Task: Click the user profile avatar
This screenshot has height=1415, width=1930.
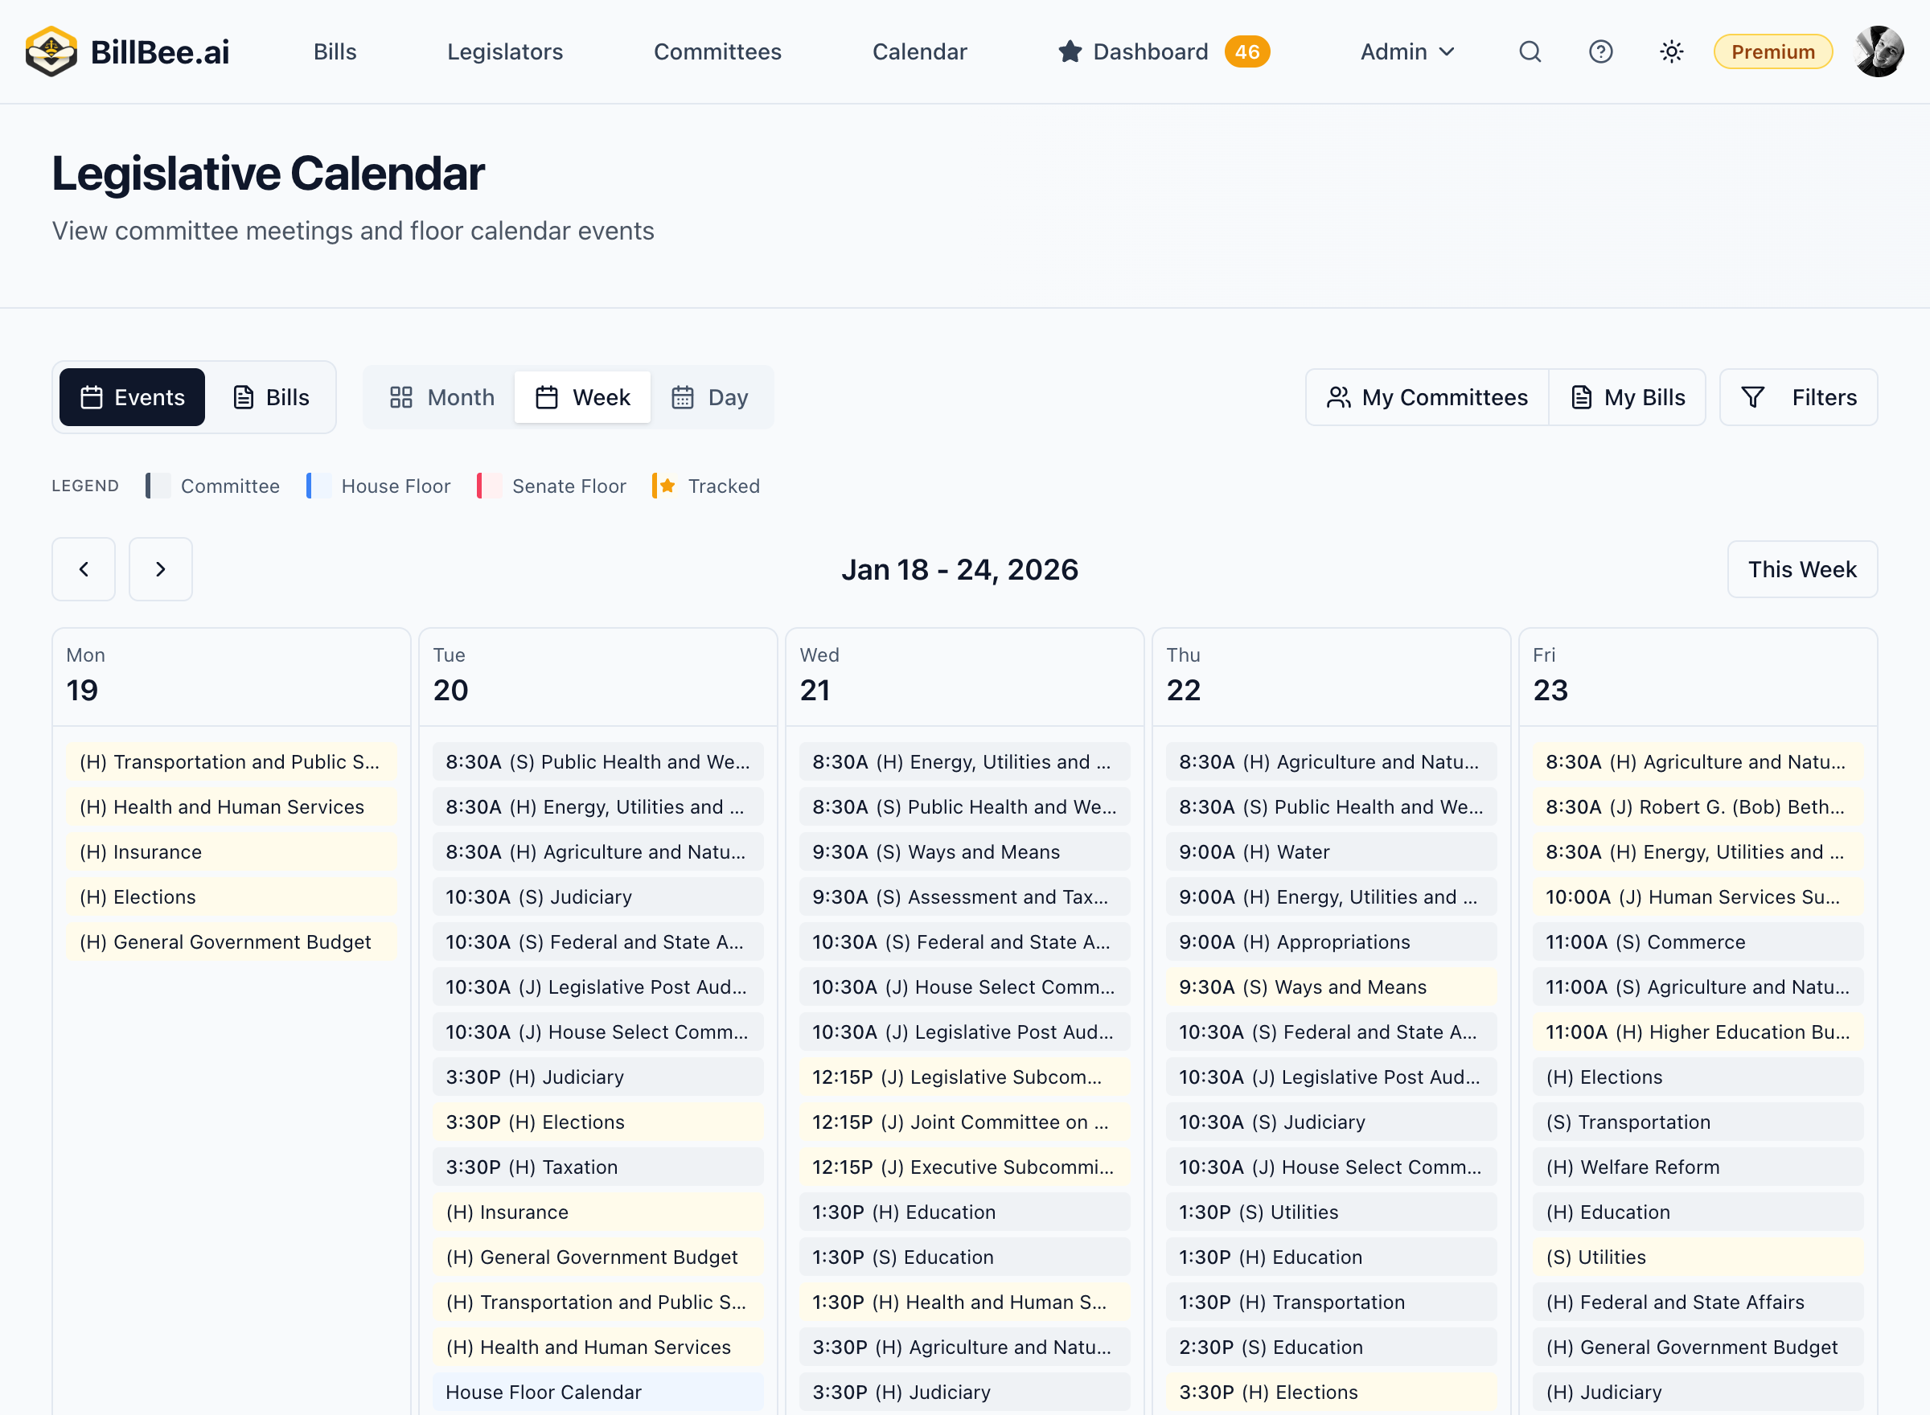Action: (x=1878, y=51)
